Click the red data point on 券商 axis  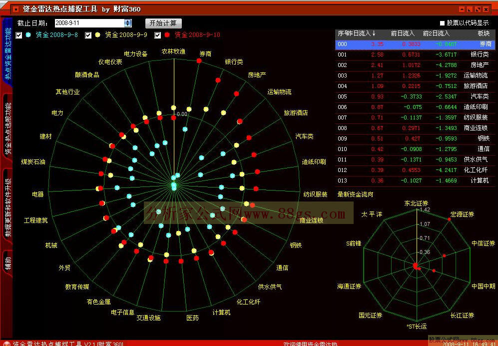(x=199, y=60)
